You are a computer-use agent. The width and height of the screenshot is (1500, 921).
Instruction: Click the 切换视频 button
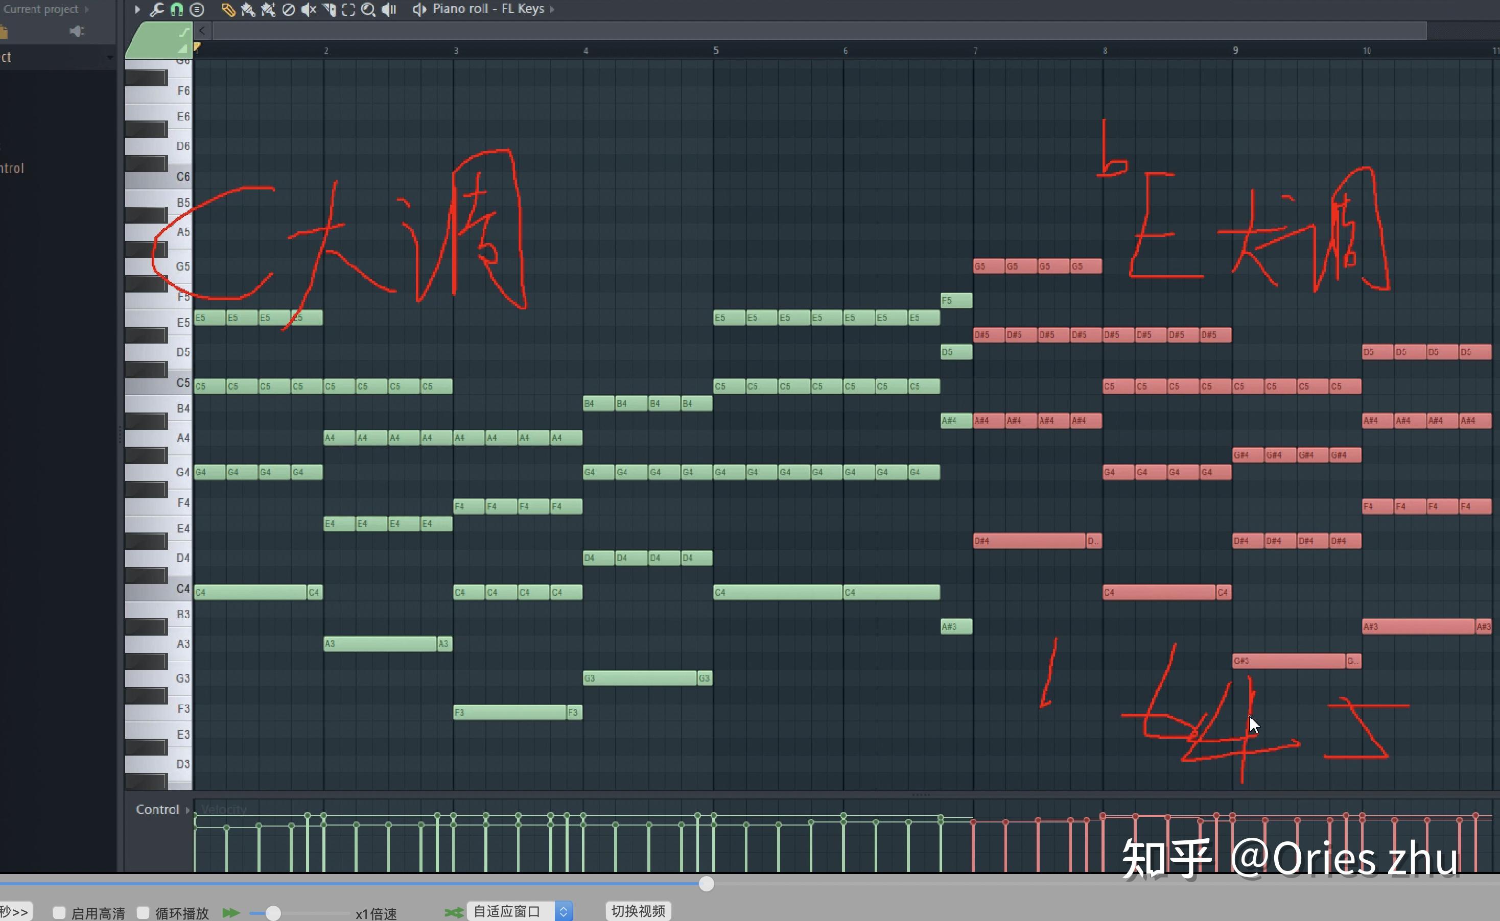[638, 911]
